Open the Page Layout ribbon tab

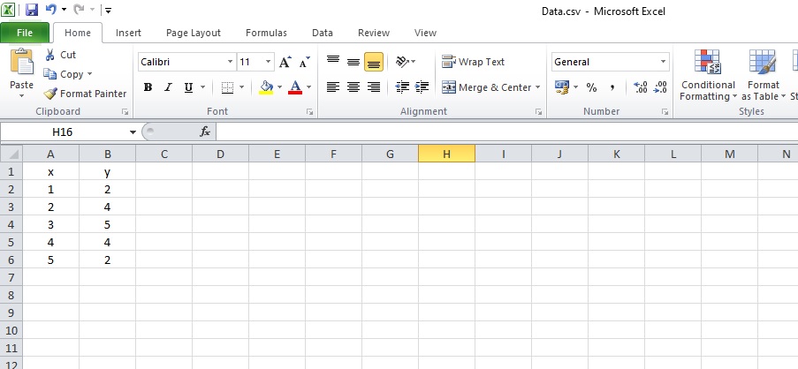point(194,33)
